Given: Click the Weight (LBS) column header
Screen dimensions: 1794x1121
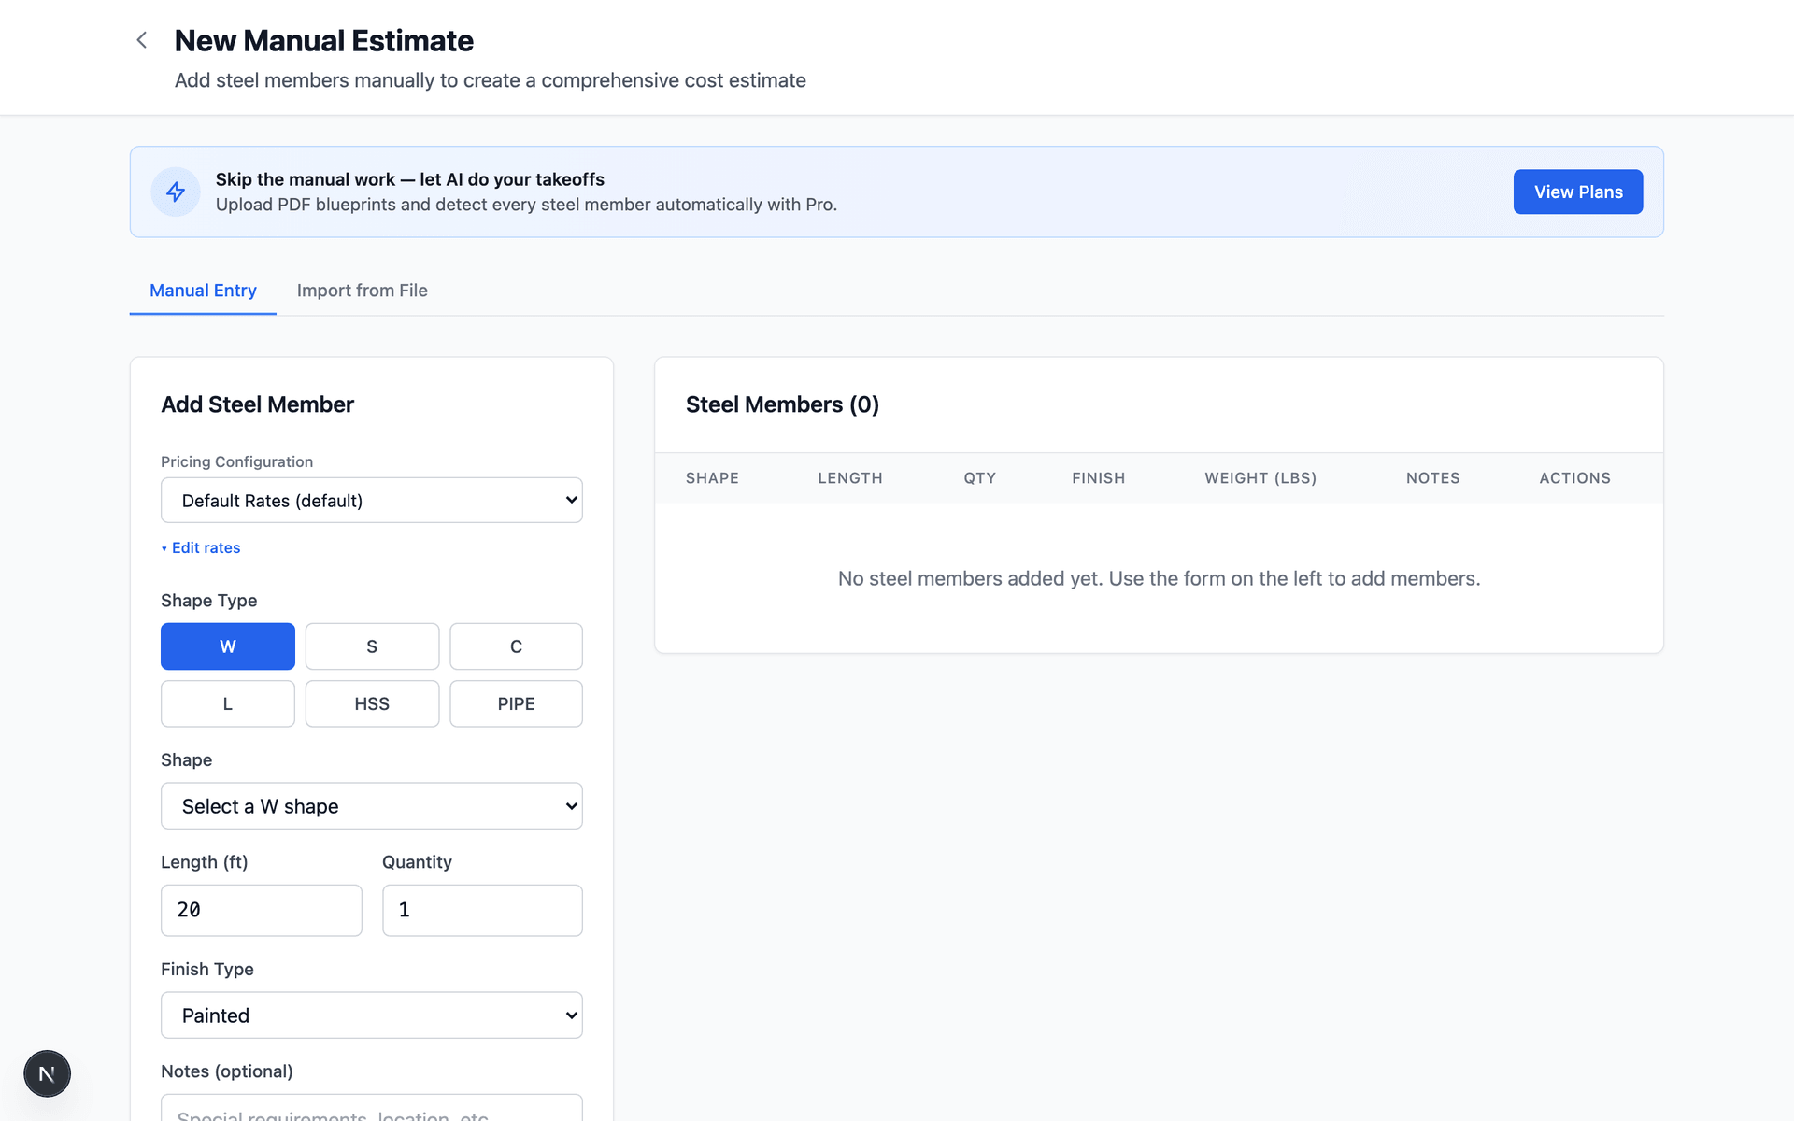Looking at the screenshot, I should (x=1260, y=478).
